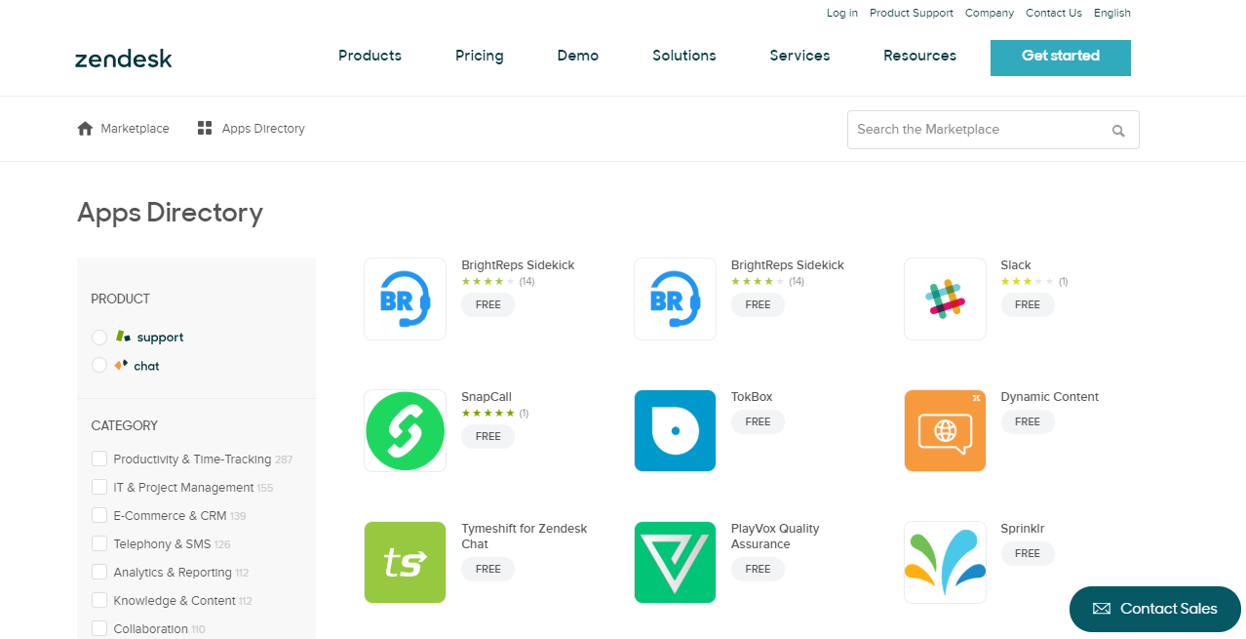The height and width of the screenshot is (639, 1246).
Task: Click the FREE button under Tymeshift
Action: [488, 569]
